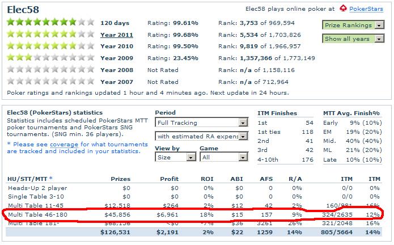Open the Prize Rankings dropdown
The image size is (394, 245).
(353, 25)
